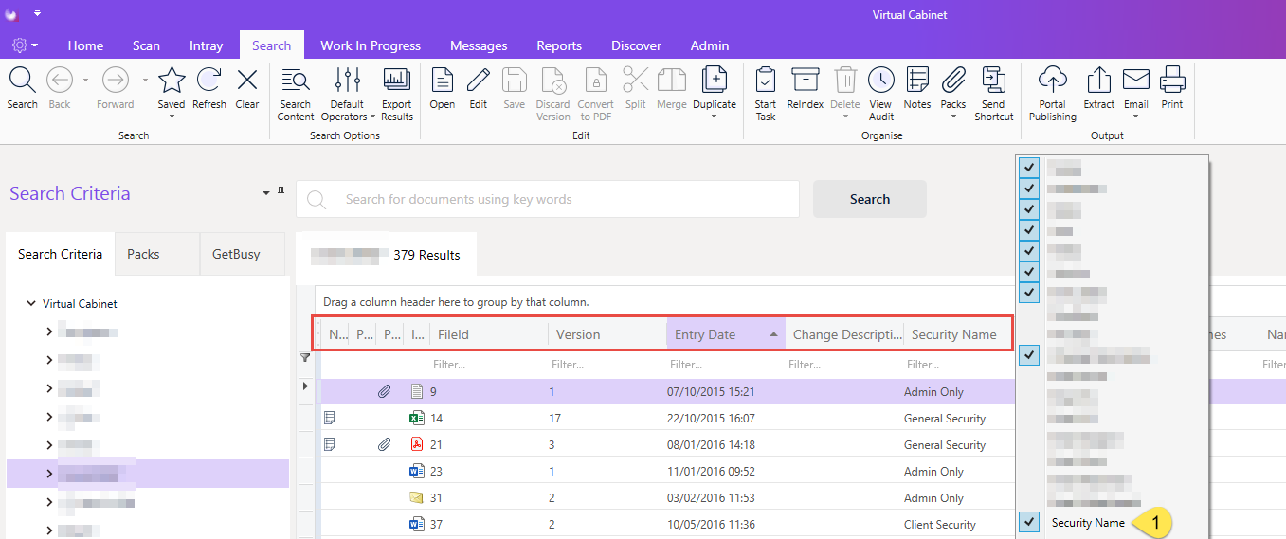Image resolution: width=1286 pixels, height=539 pixels.
Task: Expand the Virtual Cabinet tree node
Action: [x=31, y=304]
